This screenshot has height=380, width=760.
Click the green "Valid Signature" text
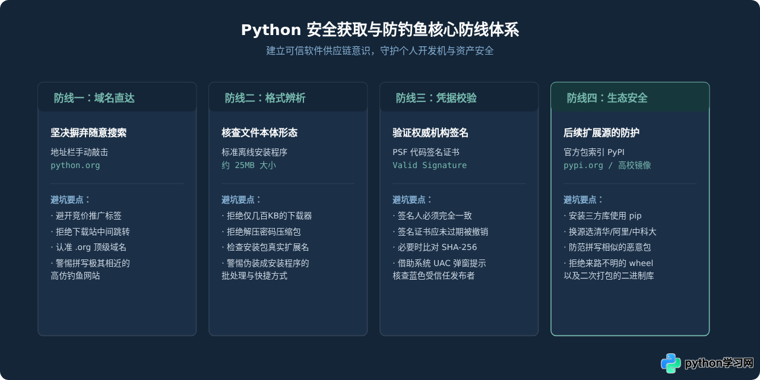(430, 165)
